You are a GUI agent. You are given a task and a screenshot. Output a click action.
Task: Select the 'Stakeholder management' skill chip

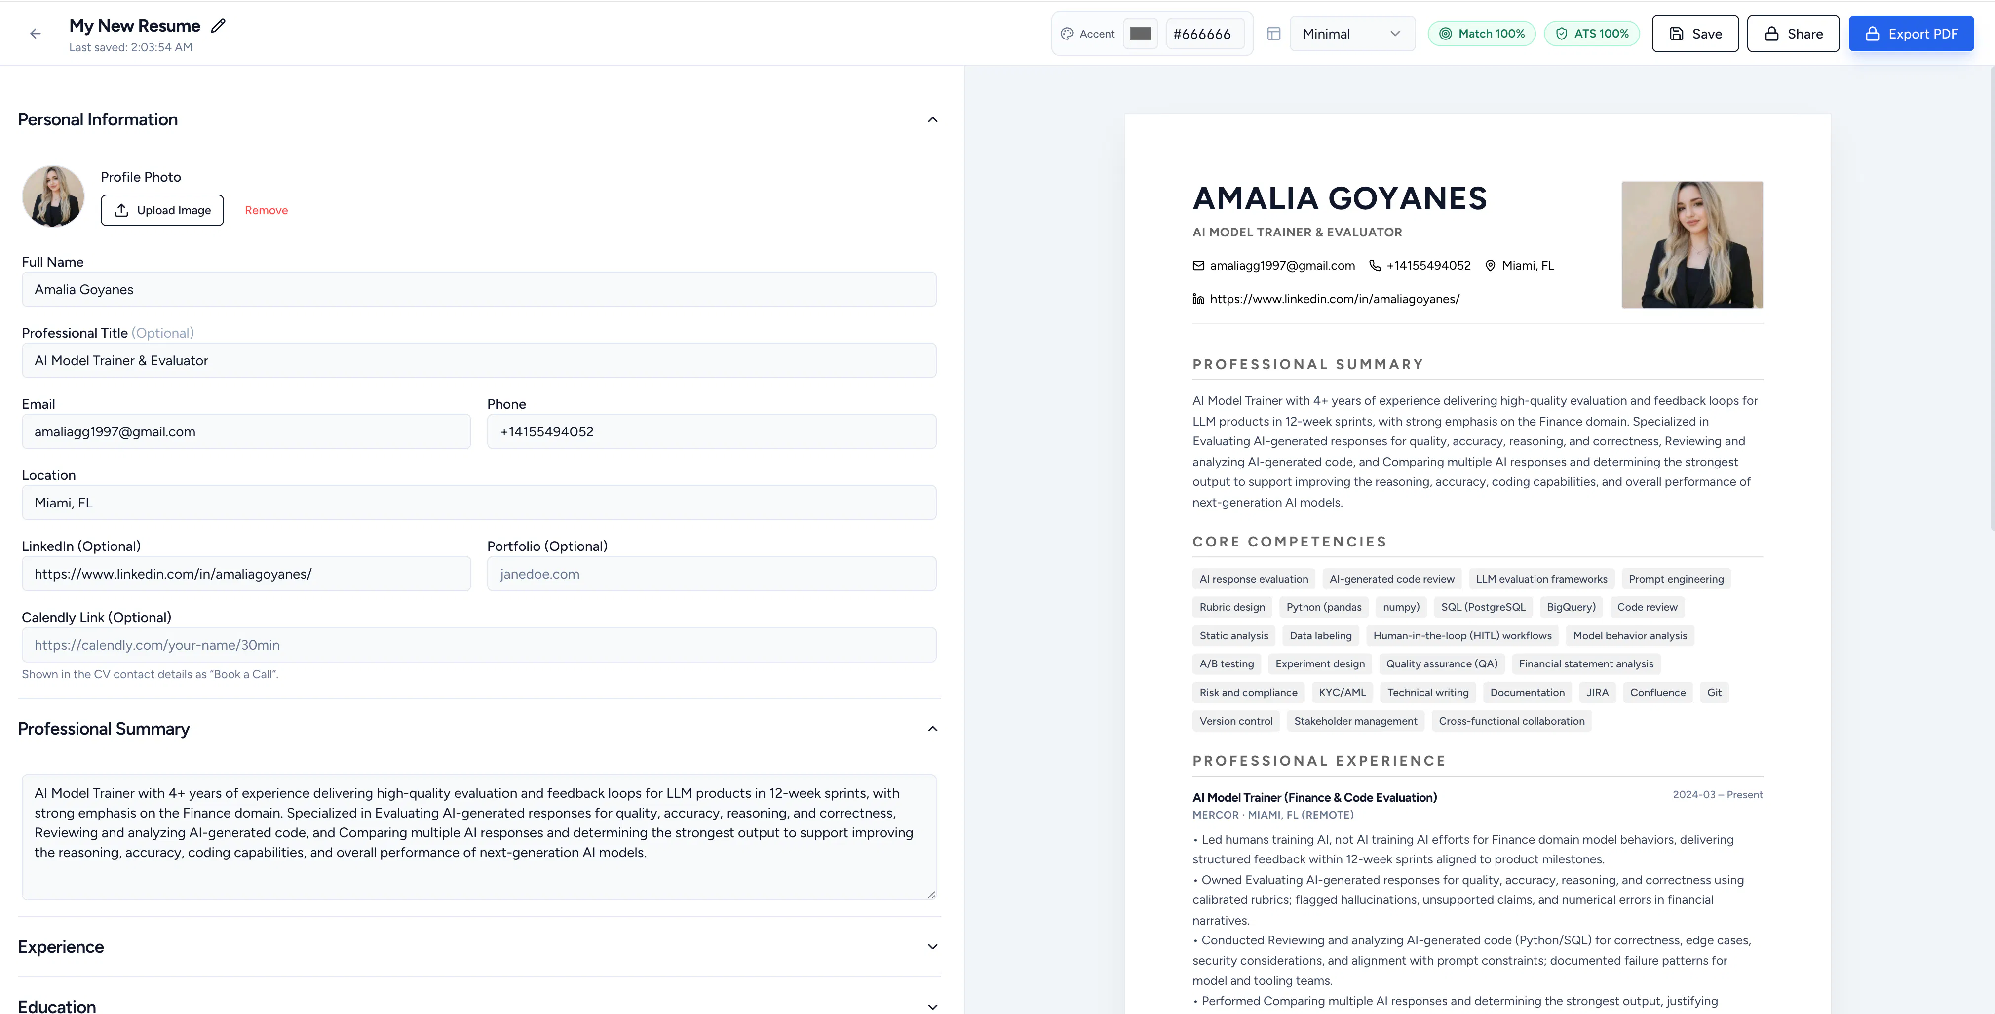tap(1355, 721)
